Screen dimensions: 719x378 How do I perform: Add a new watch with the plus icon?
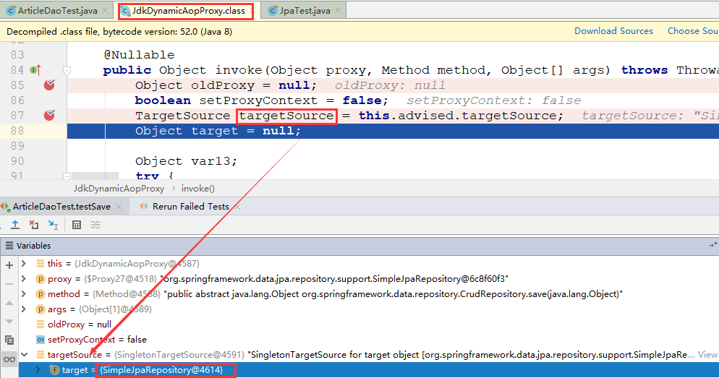point(9,265)
